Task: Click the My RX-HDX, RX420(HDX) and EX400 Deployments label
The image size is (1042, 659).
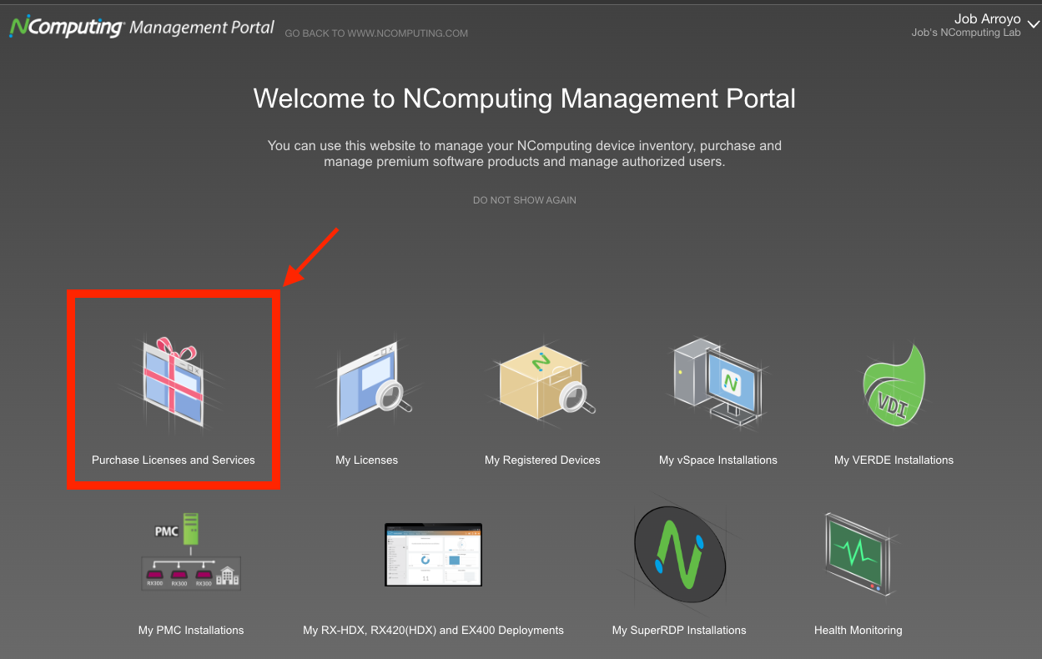Action: [433, 630]
